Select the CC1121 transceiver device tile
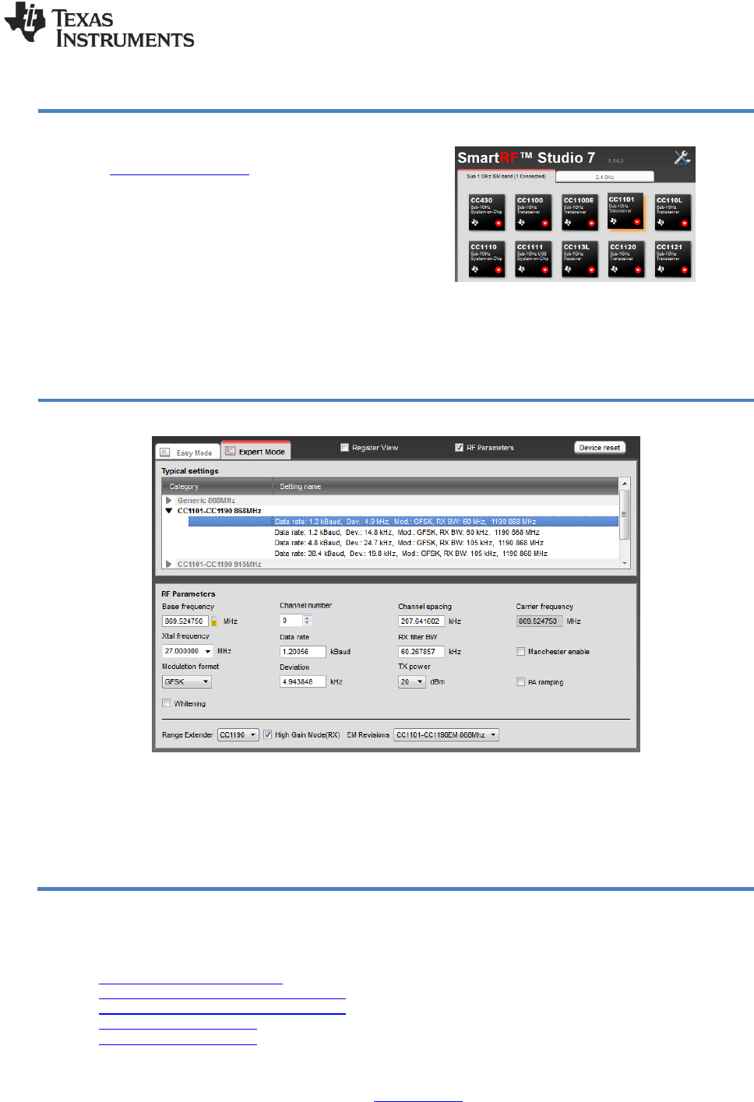Image resolution: width=754 pixels, height=1102 pixels. 673,259
